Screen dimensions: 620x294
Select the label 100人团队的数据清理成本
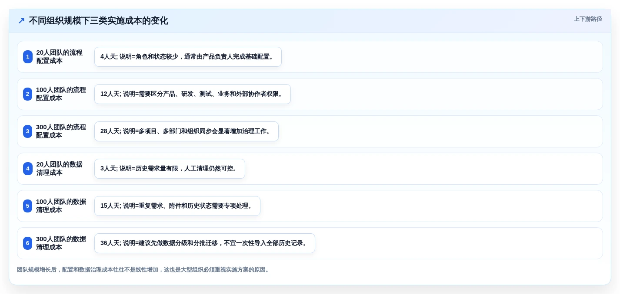[x=61, y=206]
